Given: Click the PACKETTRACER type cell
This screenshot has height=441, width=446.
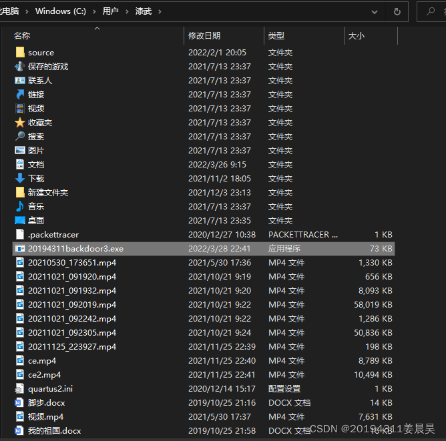Looking at the screenshot, I should [303, 234].
